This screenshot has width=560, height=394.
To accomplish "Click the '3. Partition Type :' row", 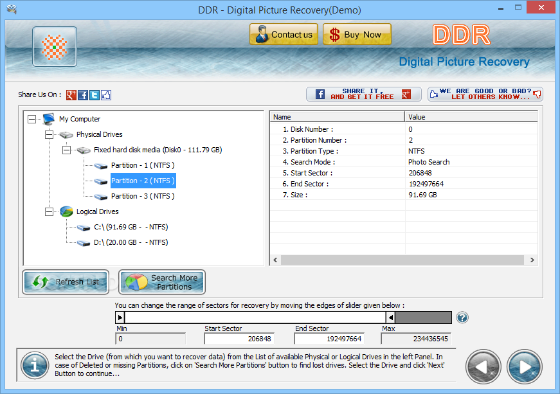I will (x=404, y=151).
